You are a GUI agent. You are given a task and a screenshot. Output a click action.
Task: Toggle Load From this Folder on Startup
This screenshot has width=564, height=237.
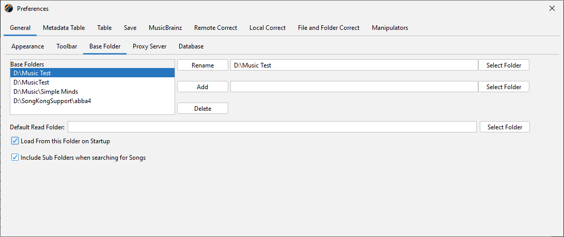click(15, 141)
